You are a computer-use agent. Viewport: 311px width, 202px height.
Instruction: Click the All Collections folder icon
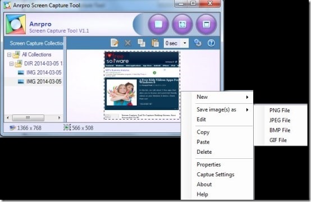click(x=16, y=54)
